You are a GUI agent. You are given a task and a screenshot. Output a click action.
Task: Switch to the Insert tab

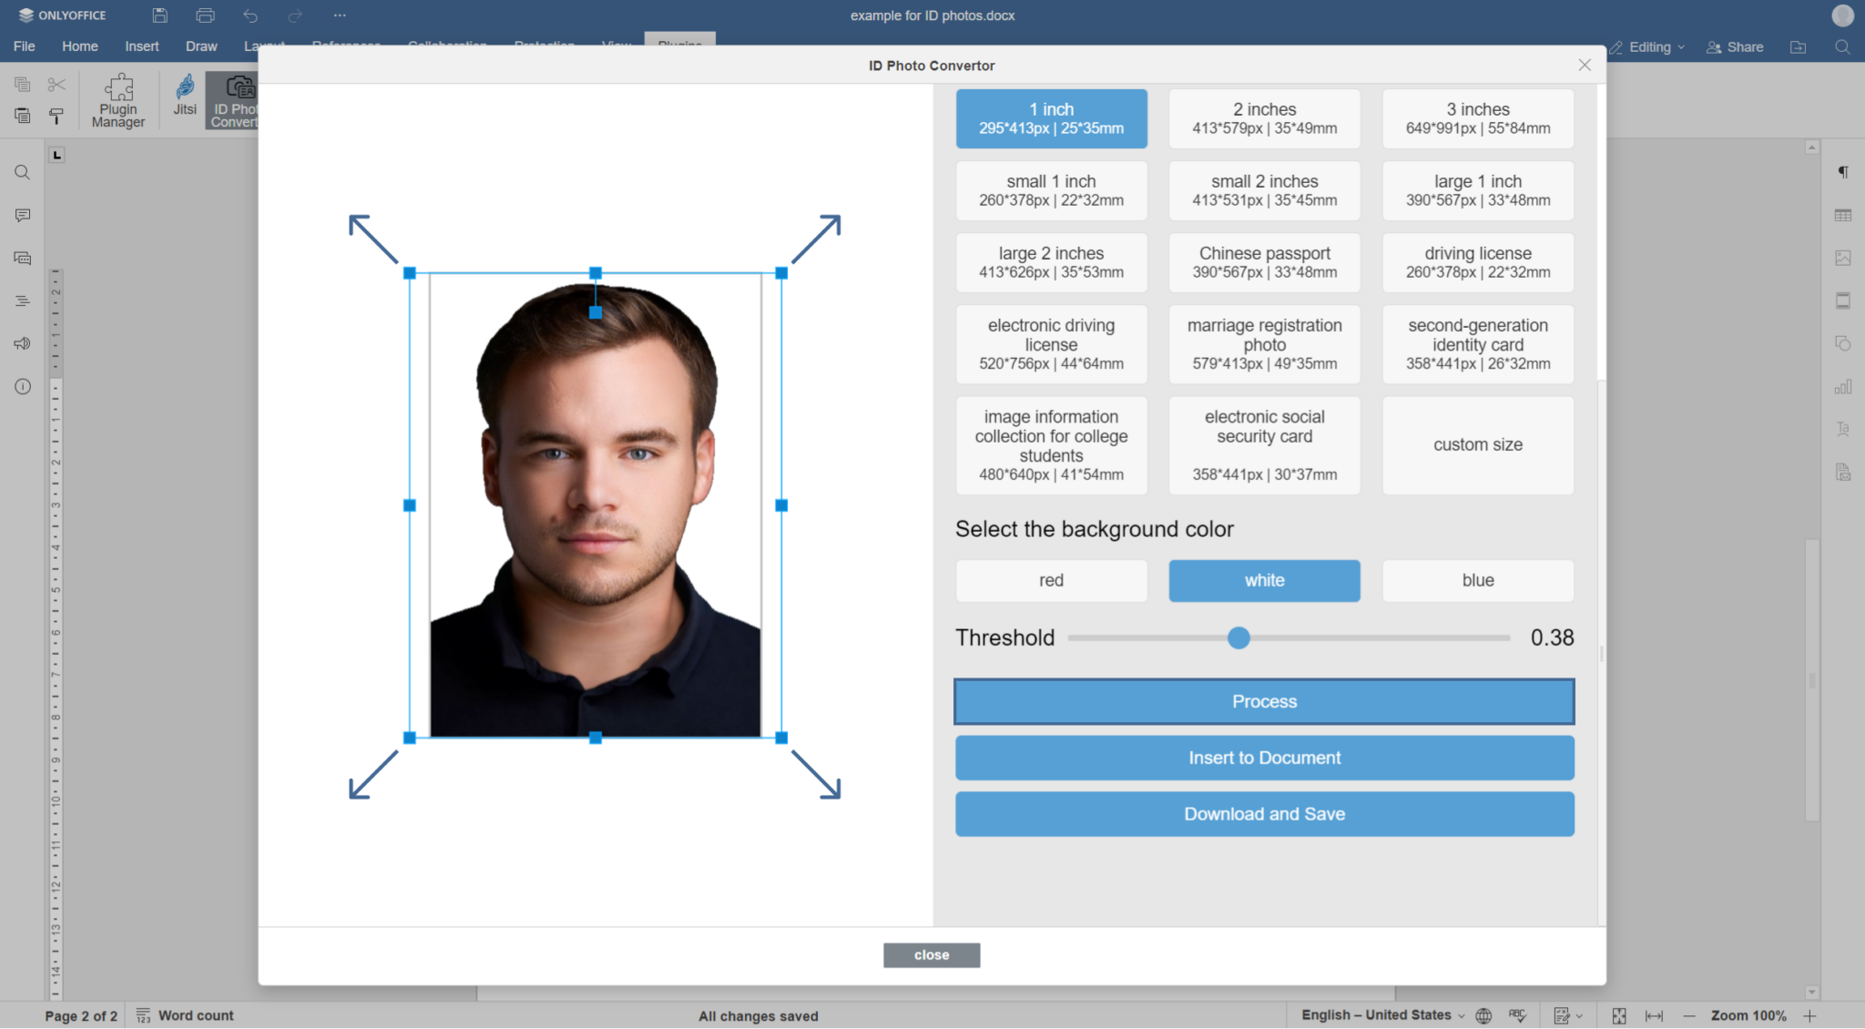tap(141, 46)
